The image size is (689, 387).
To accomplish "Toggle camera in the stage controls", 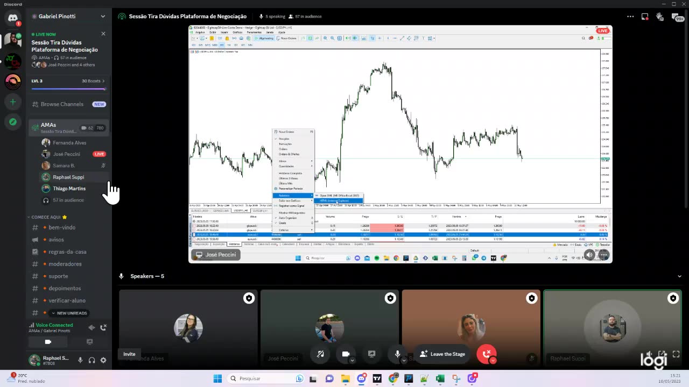I will pos(346,354).
